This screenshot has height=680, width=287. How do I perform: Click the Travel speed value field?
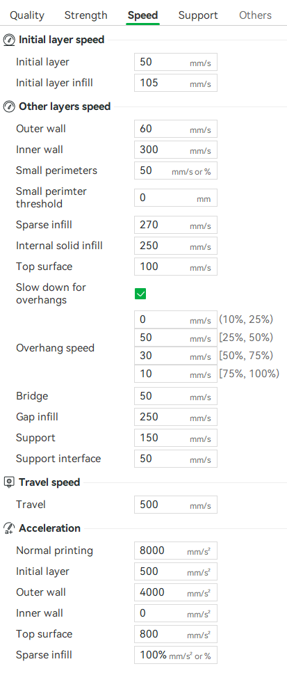176,505
